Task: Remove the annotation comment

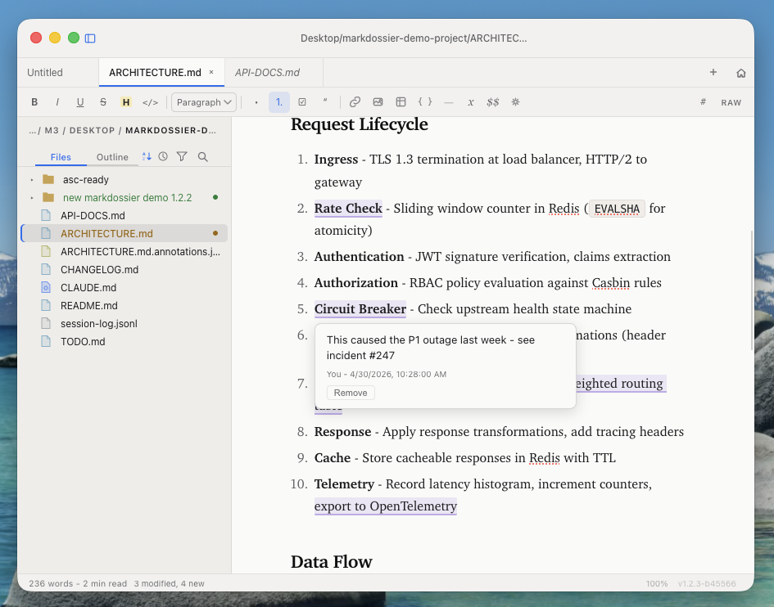Action: 351,393
